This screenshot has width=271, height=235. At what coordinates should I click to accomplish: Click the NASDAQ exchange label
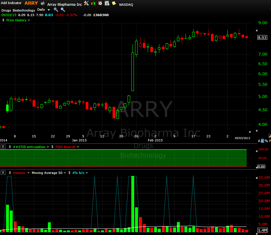pyautogui.click(x=126, y=5)
